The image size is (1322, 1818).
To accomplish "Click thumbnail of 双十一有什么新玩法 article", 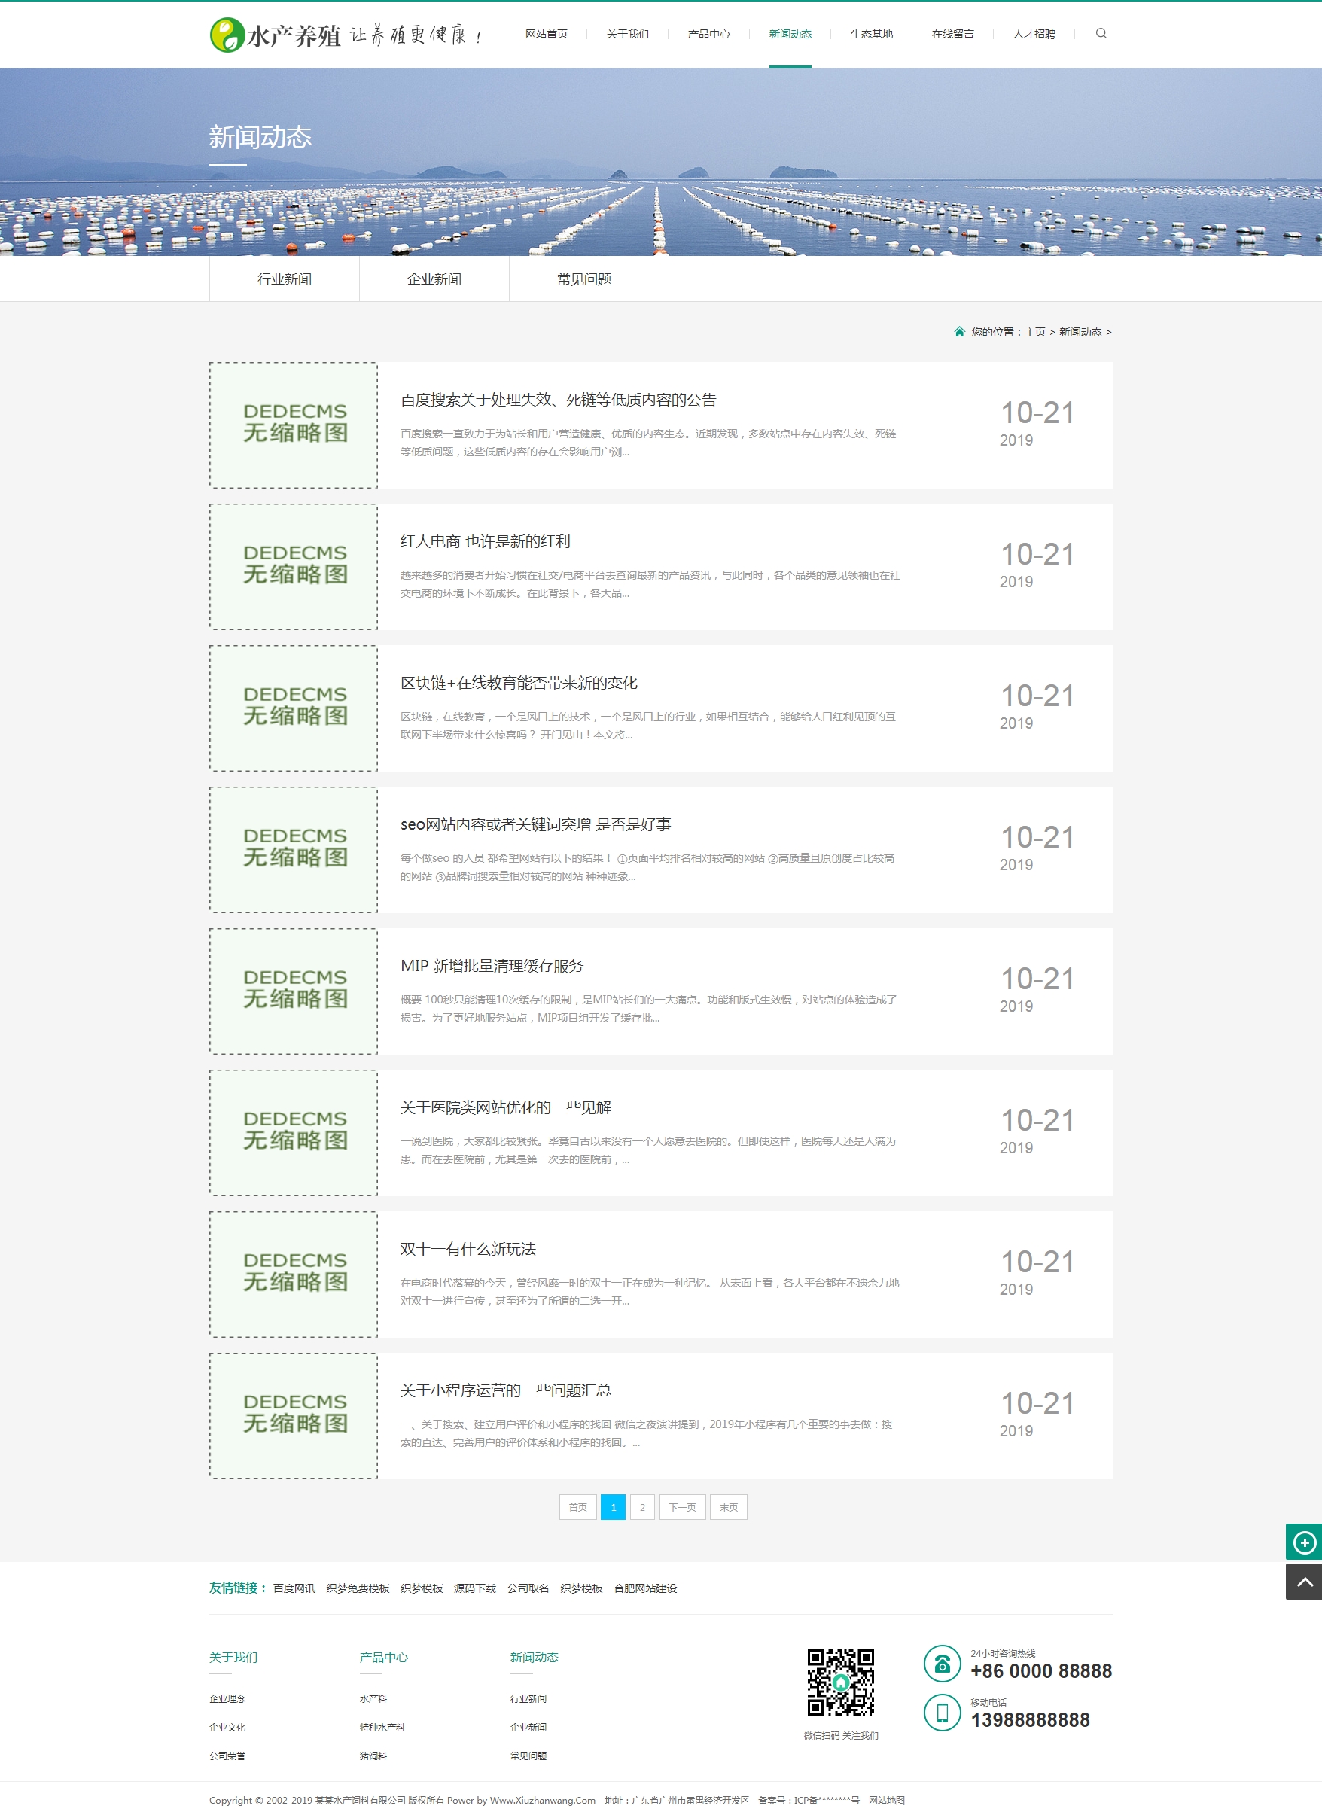I will tap(294, 1274).
